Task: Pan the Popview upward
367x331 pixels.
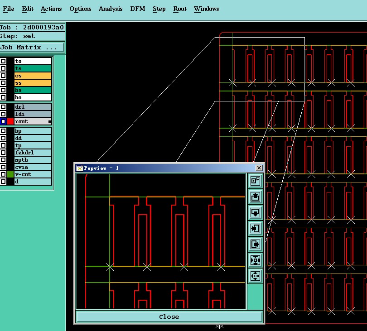Action: click(x=255, y=197)
